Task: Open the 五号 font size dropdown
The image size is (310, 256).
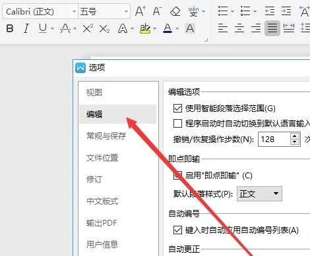Action: (126, 11)
